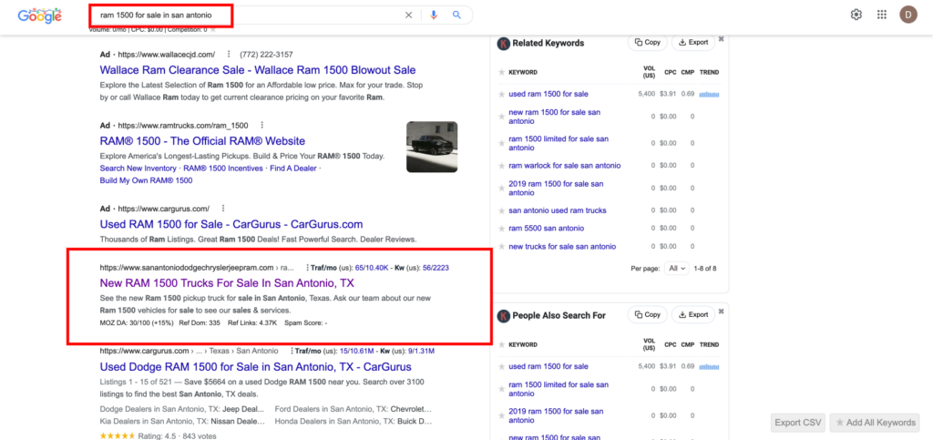Export the Related Keywords list

[693, 42]
